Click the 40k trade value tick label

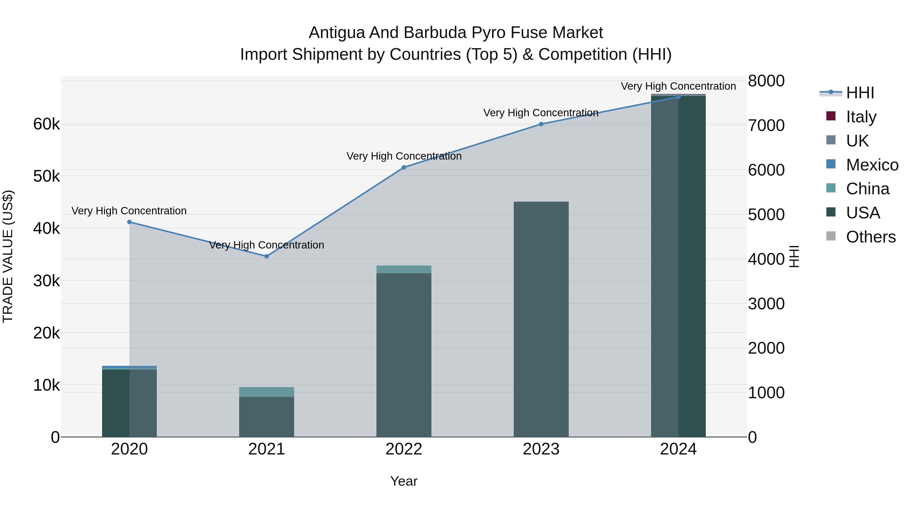[x=47, y=228]
